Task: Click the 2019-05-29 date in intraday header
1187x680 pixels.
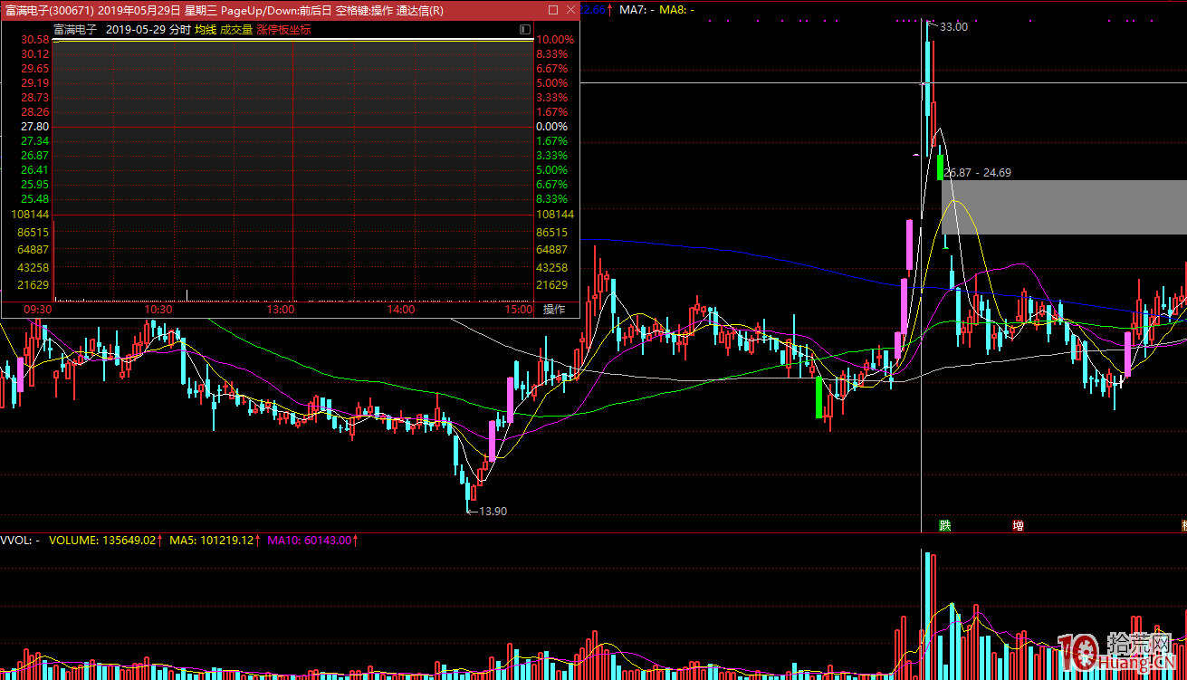Action: [x=135, y=29]
